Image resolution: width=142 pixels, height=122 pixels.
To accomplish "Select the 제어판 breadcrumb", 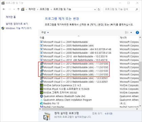I will coord(32,9).
